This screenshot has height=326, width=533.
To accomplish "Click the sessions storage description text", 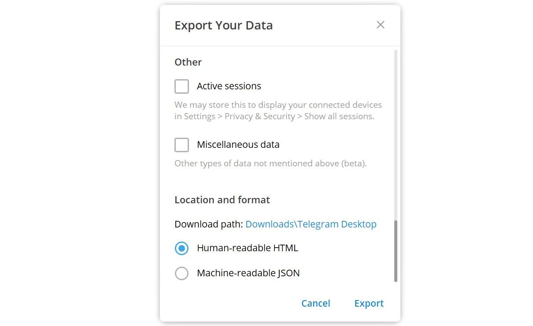I will [278, 110].
